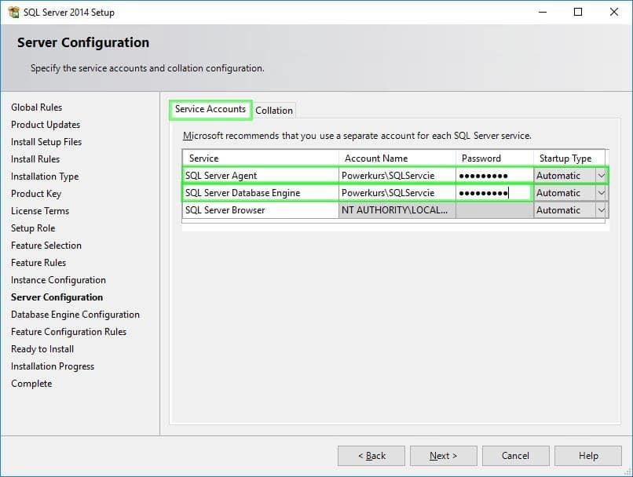Click the Password column header
Screen dimensions: 633x477
pyautogui.click(x=495, y=158)
